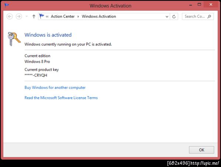Go back with the back arrow
Image resolution: width=221 pixels, height=167 pixels.
(x=10, y=17)
